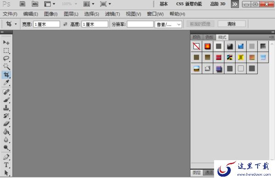Click the 清除 (Clear) button
The image size is (275, 178).
click(231, 24)
